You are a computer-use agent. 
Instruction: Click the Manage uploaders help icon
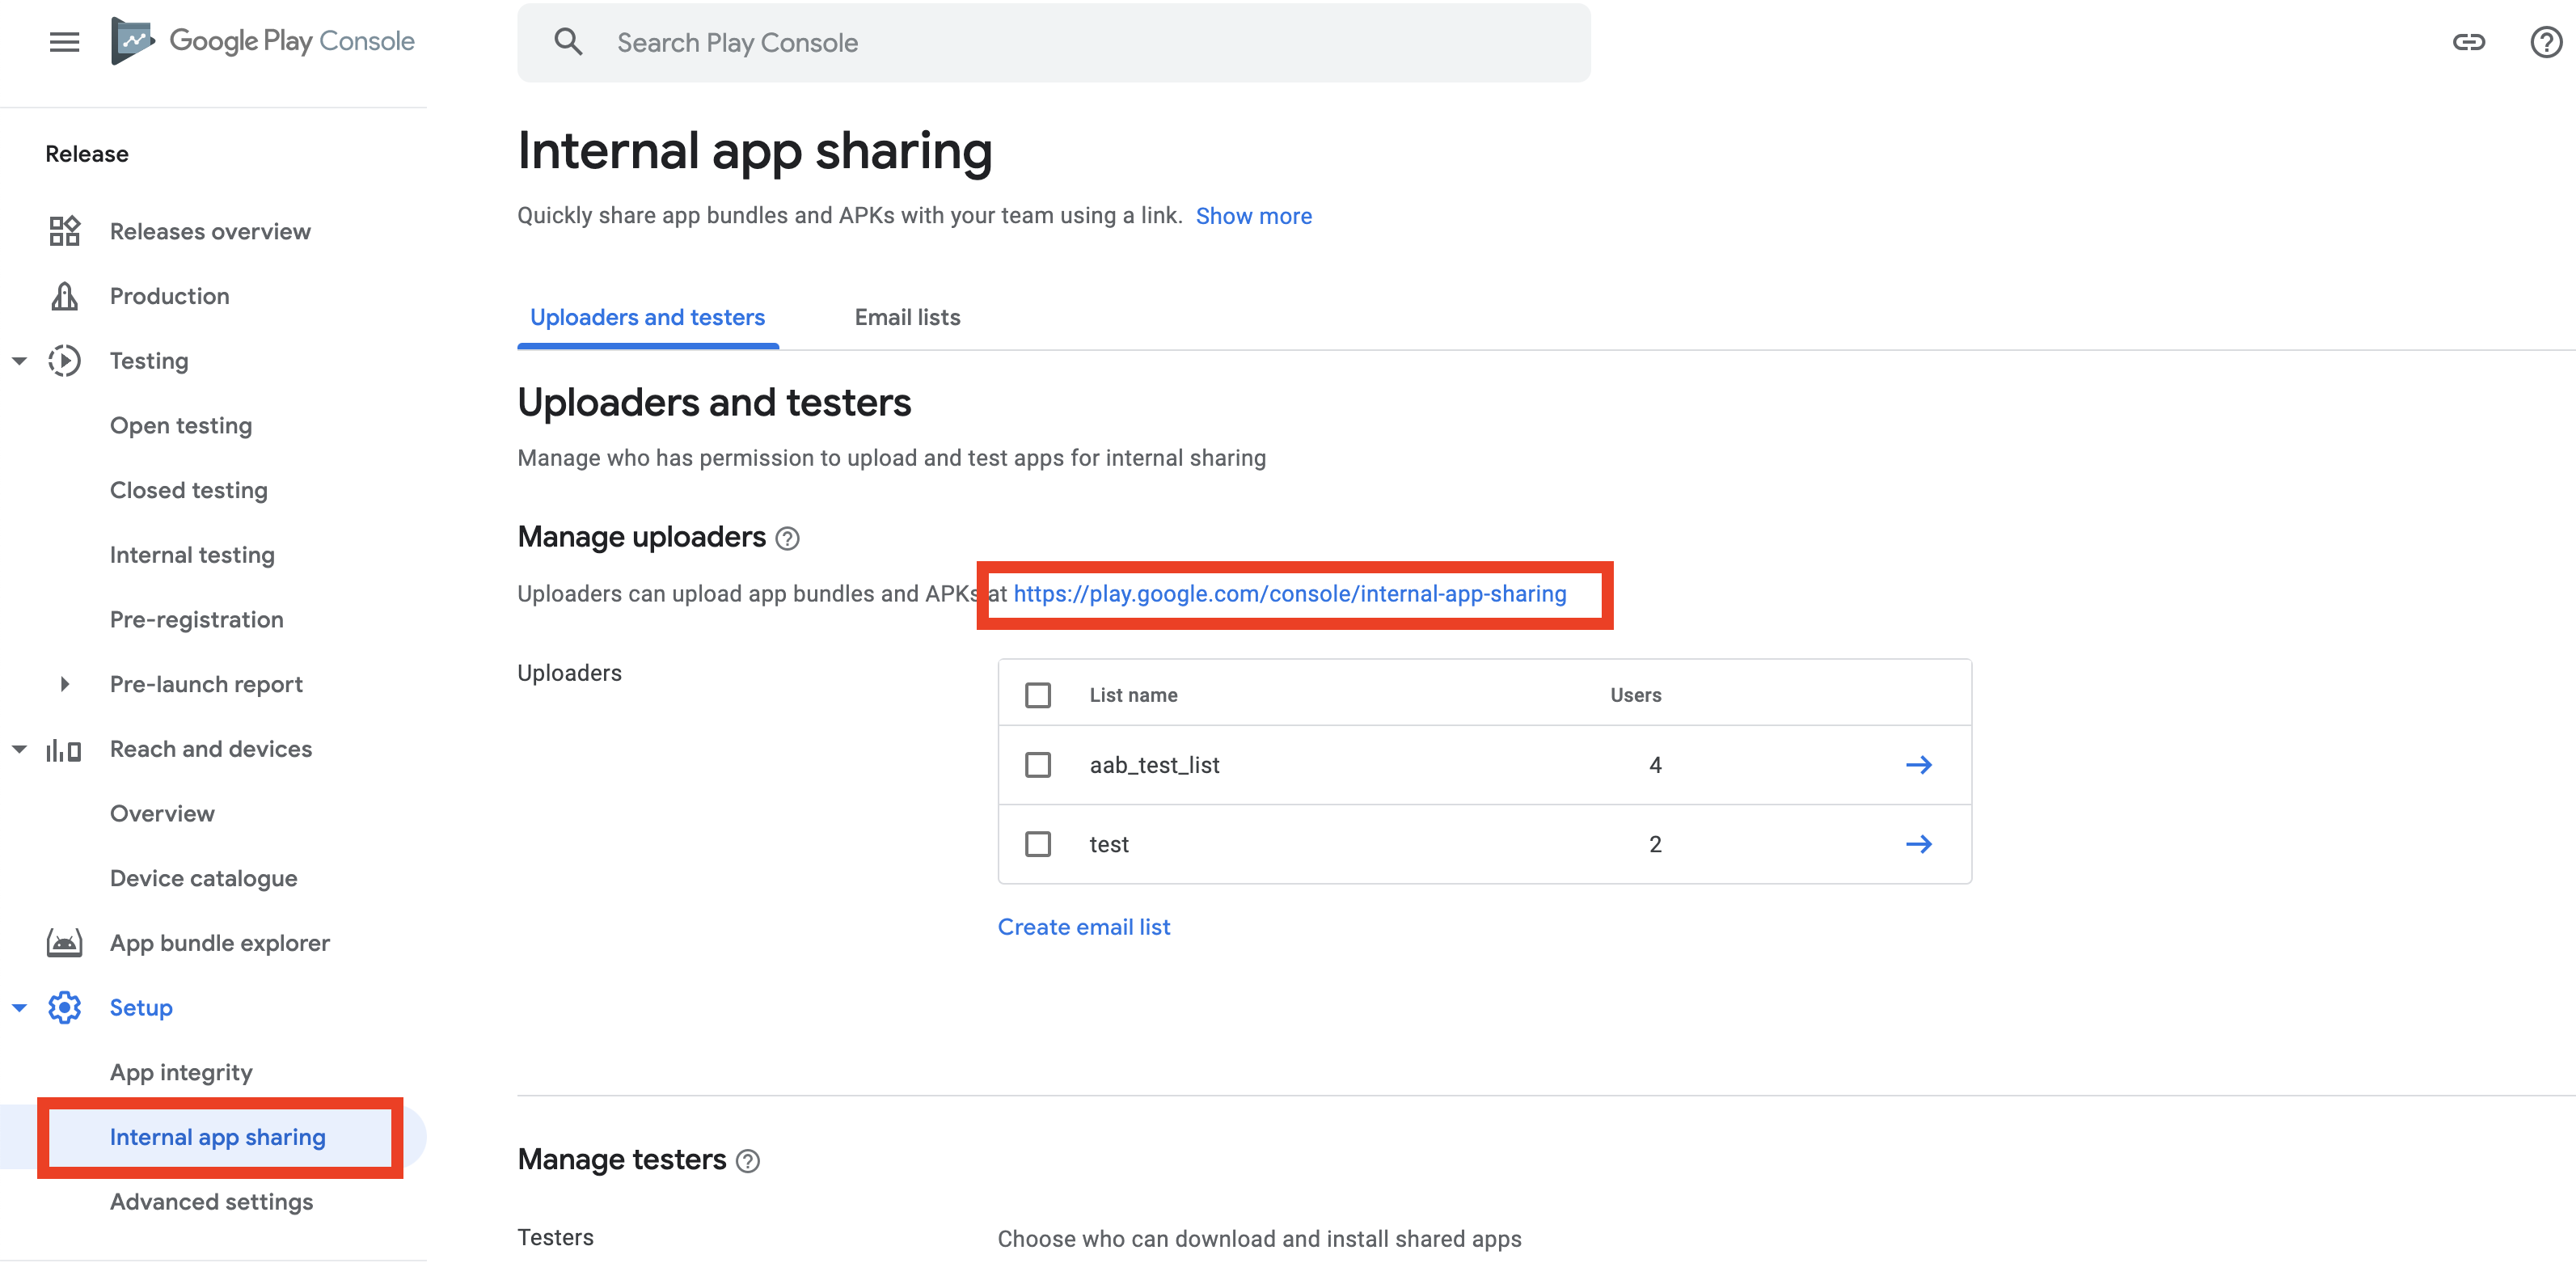[788, 539]
